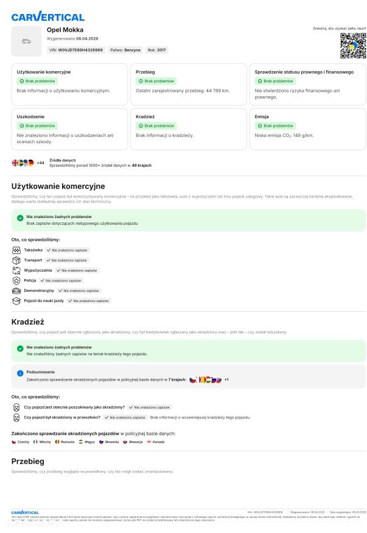Click the carVertical logo at top
The height and width of the screenshot is (533, 367).
[48, 16]
